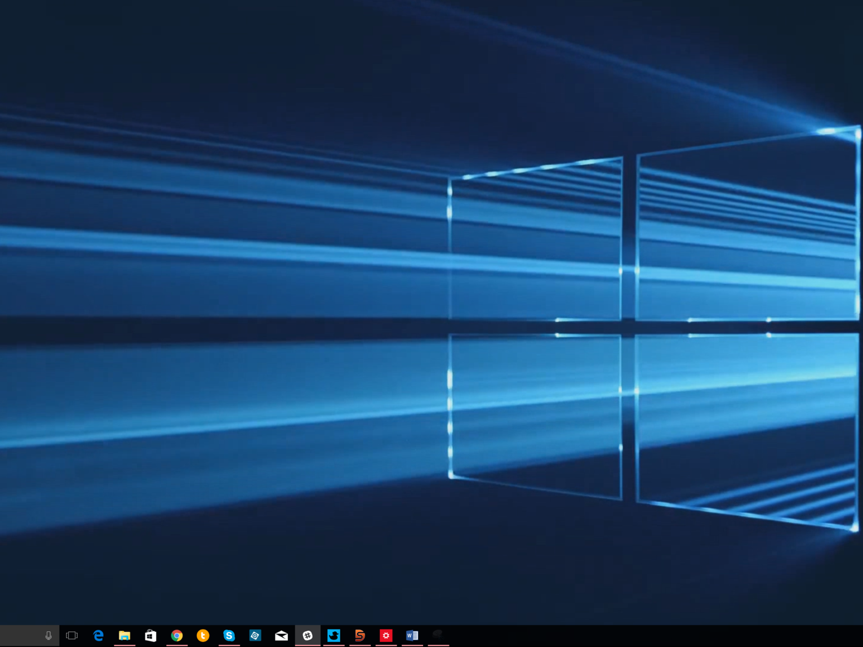Open the teal camera utility app
863x647 pixels.
pos(255,635)
